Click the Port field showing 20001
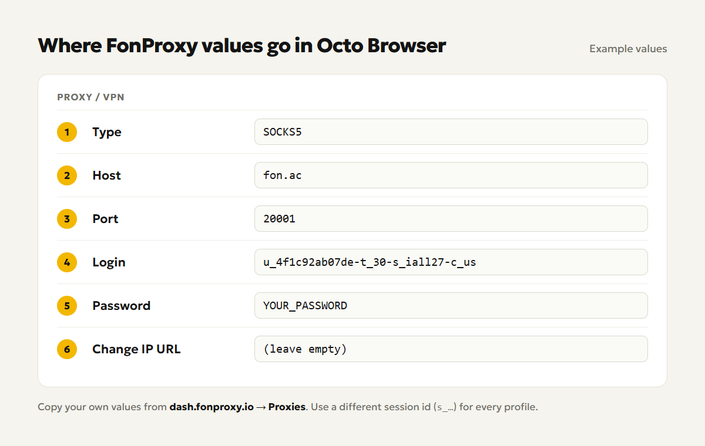The width and height of the screenshot is (705, 446). (451, 219)
